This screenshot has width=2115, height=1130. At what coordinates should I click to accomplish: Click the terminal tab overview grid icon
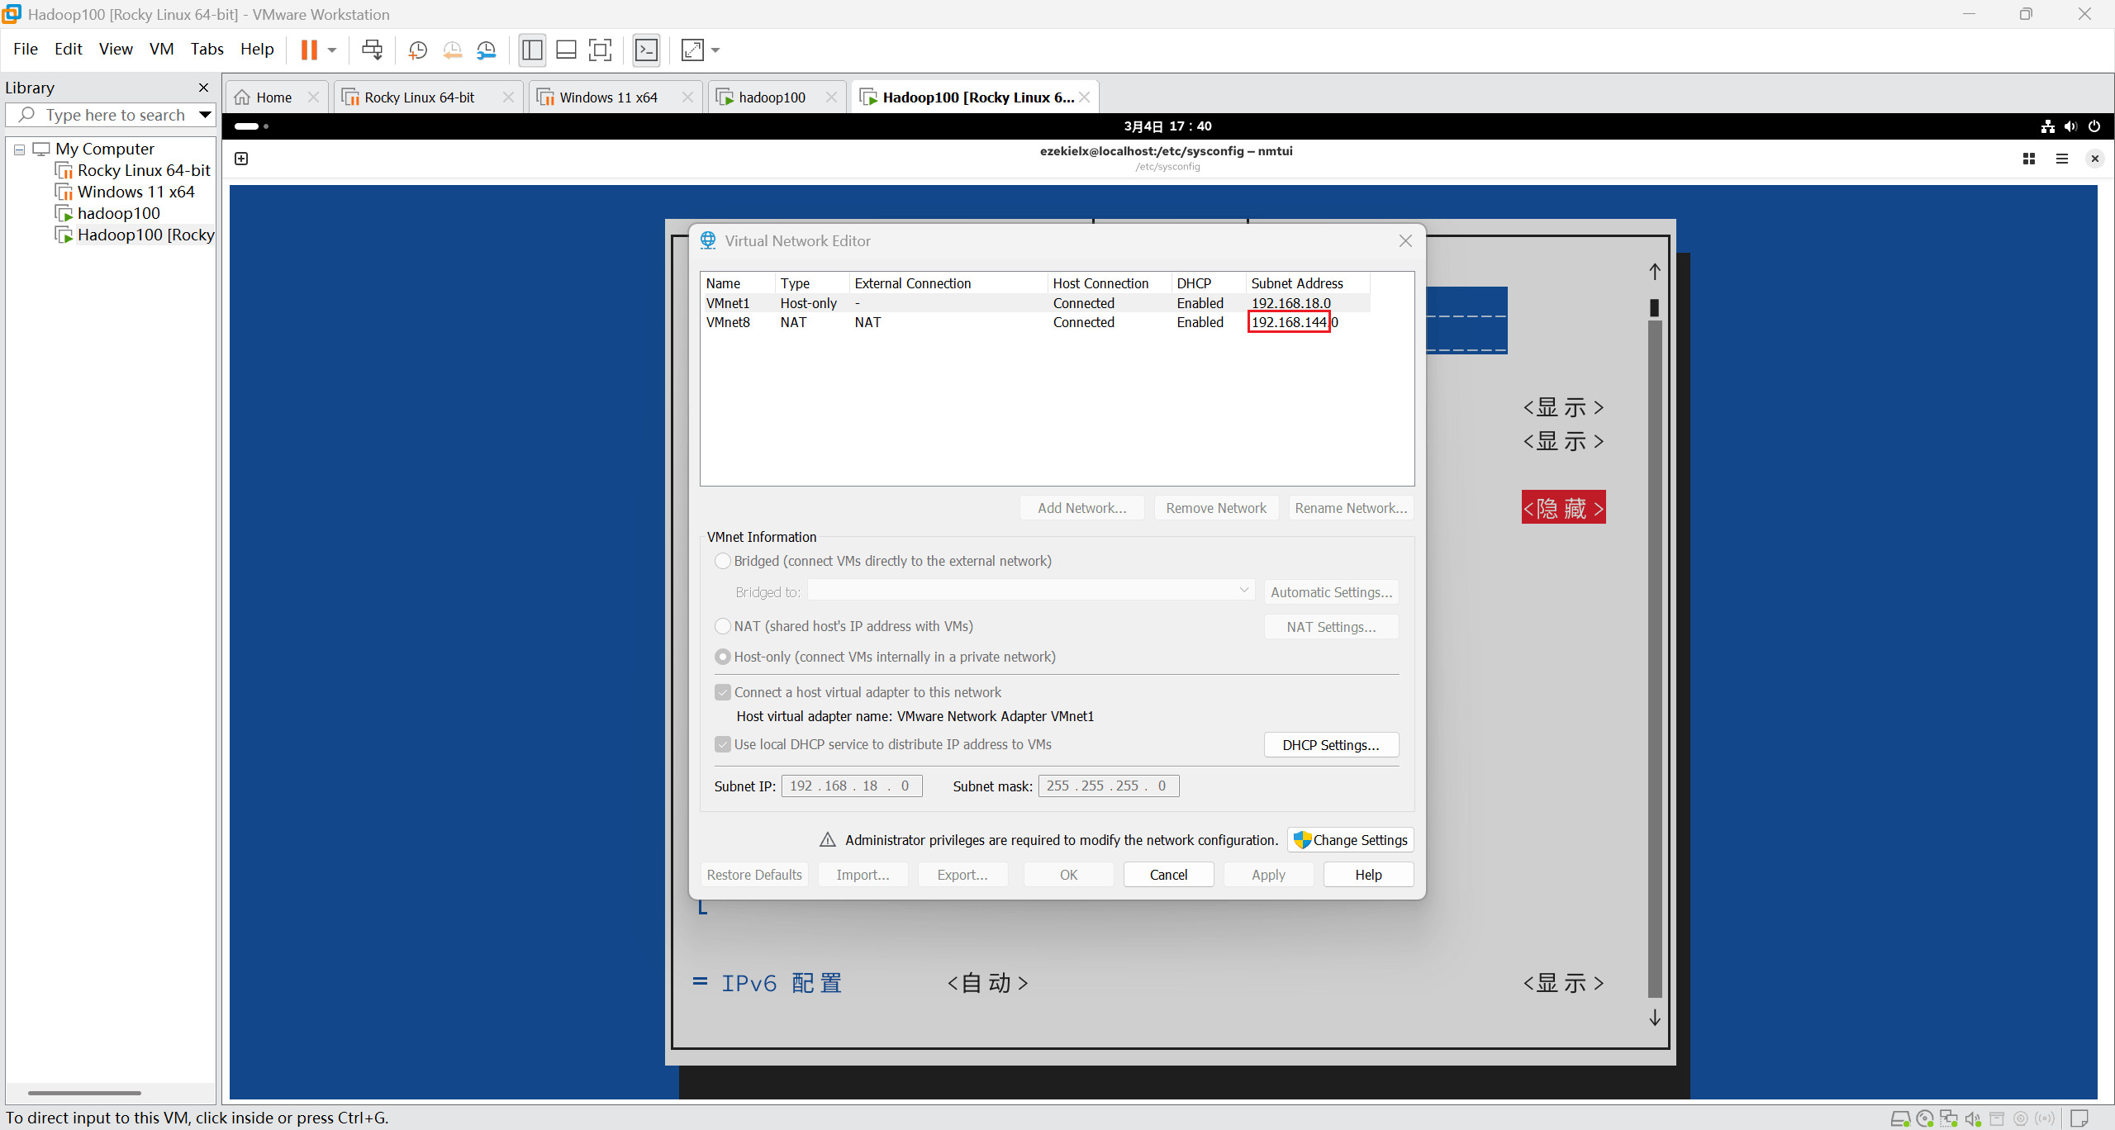point(2029,159)
